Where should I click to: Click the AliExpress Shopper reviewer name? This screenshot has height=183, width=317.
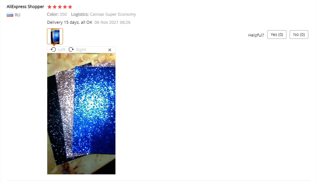click(x=25, y=6)
